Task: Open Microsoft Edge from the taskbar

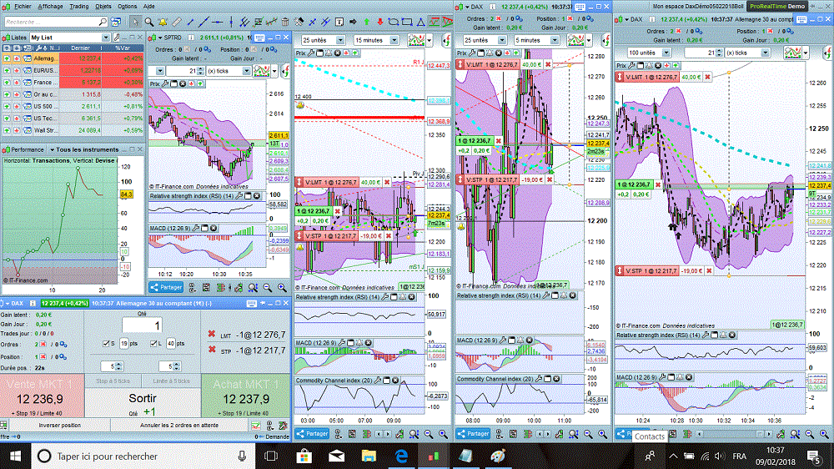Action: pyautogui.click(x=401, y=456)
